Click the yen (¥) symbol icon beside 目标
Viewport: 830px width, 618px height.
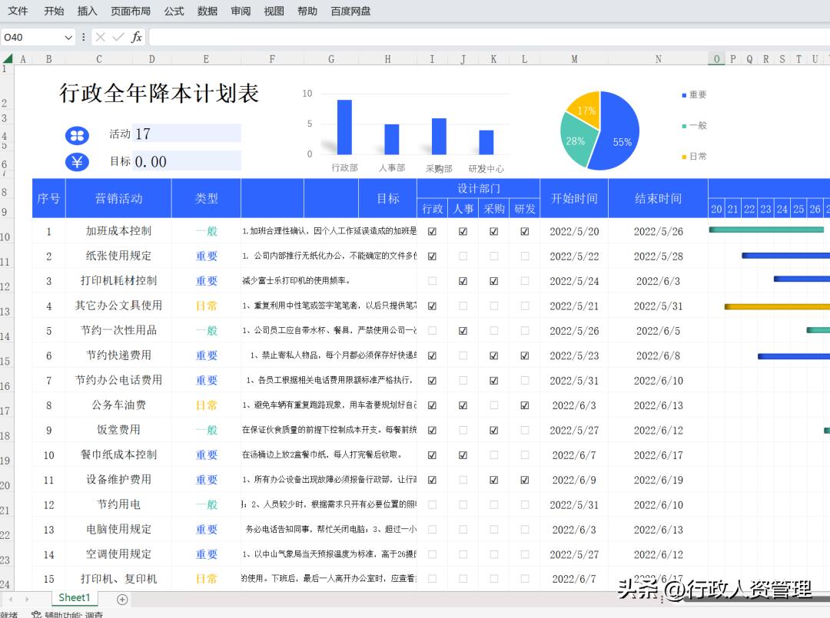[77, 163]
